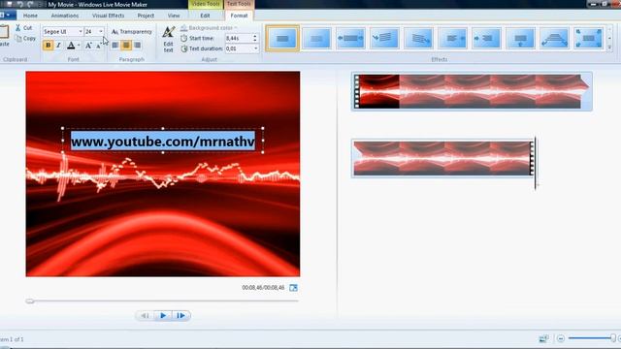Open the font color dropdown arrow
621x349 pixels.
click(x=79, y=46)
